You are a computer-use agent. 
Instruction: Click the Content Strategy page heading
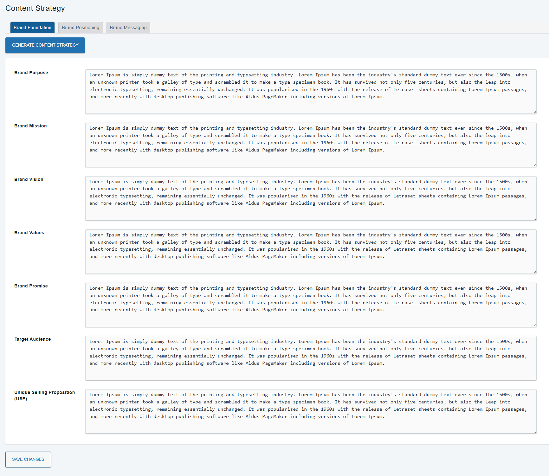point(35,9)
